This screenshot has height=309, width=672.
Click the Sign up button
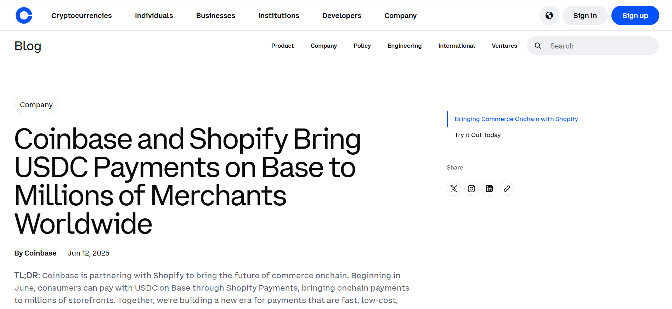[635, 16]
